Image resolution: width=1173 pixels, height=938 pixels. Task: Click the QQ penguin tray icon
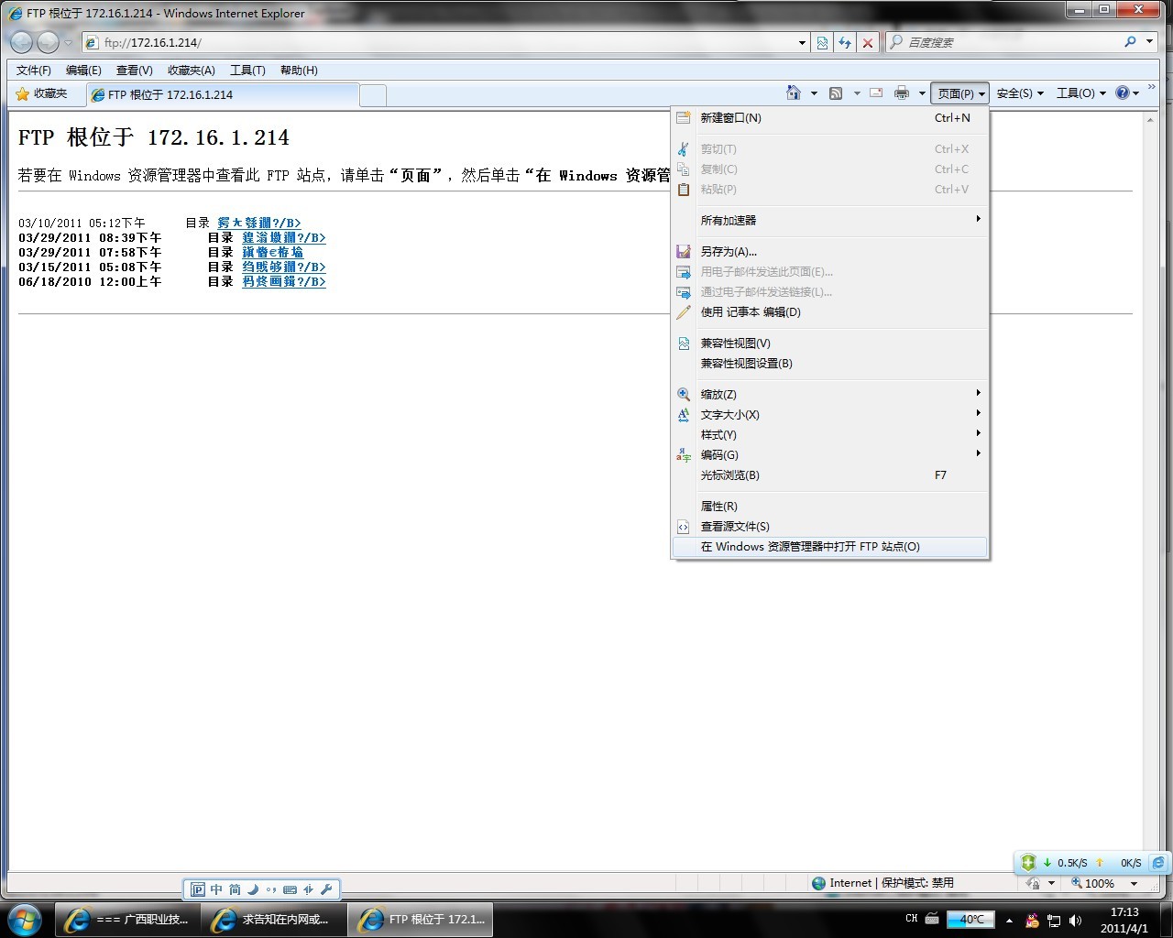click(x=1033, y=920)
